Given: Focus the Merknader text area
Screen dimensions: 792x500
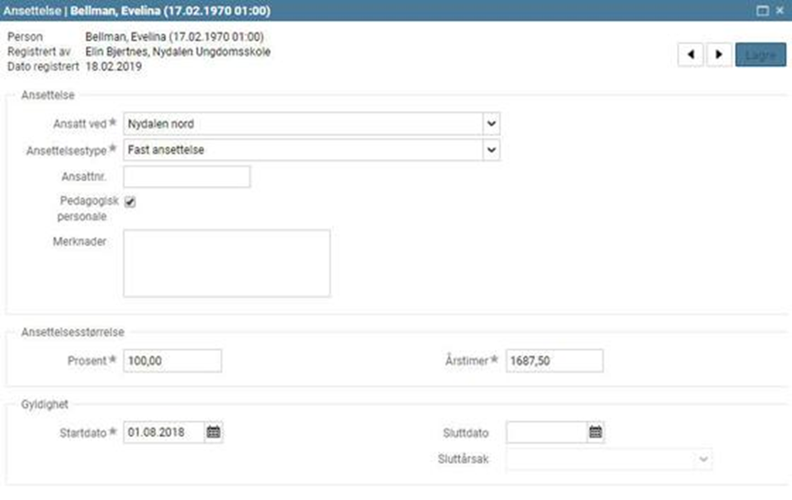Looking at the screenshot, I should (x=226, y=263).
